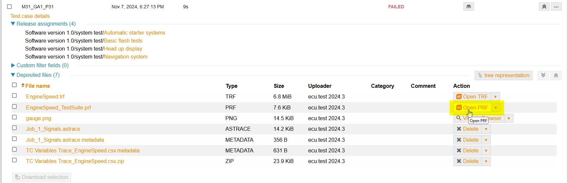Viewport: 568px width, 183px height.
Task: Tick the checkbox for M31_GA1_P31 test case
Action: point(9,7)
